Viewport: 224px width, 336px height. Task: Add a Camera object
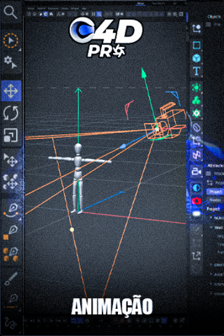(196, 172)
